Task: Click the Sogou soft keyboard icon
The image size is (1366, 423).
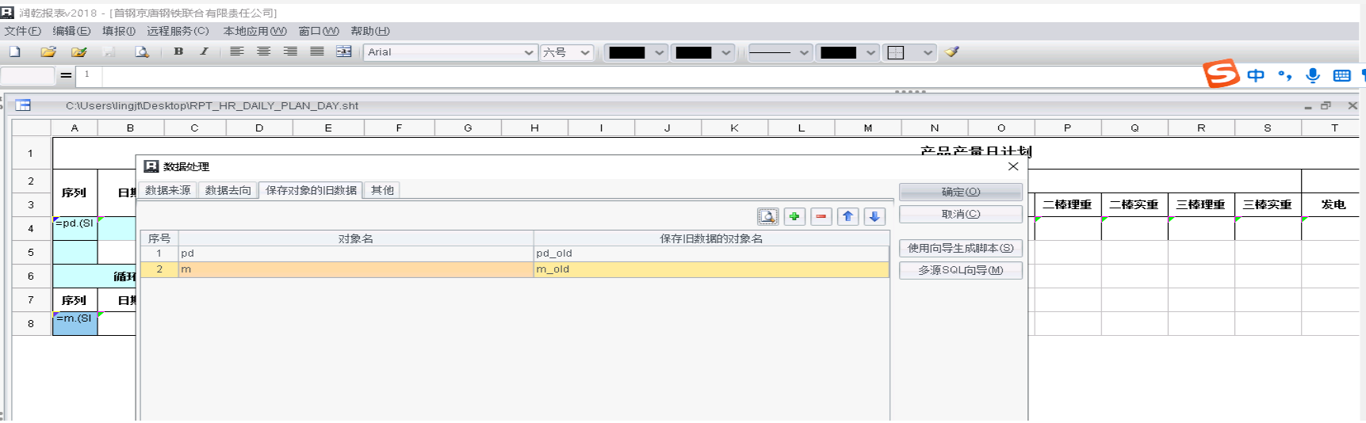Action: pos(1342,75)
